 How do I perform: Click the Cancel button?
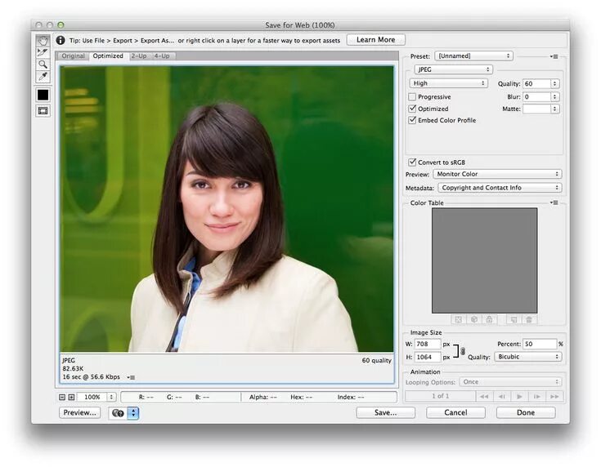tap(455, 412)
